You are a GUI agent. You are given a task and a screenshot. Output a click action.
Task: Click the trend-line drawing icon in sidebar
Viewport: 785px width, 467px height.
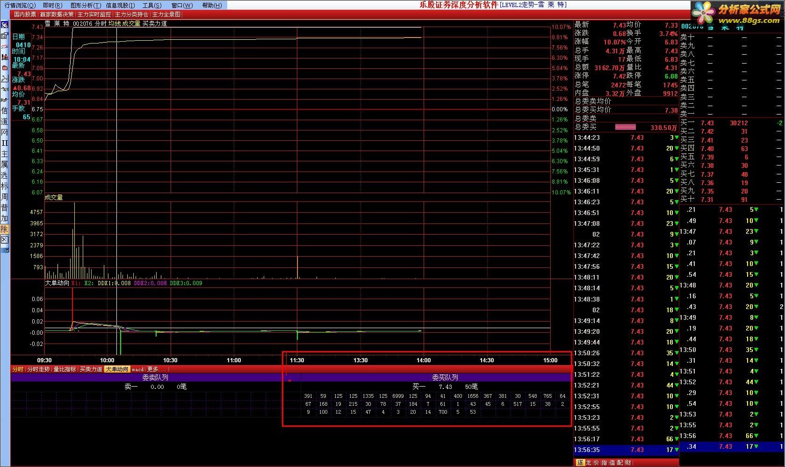pyautogui.click(x=4, y=78)
